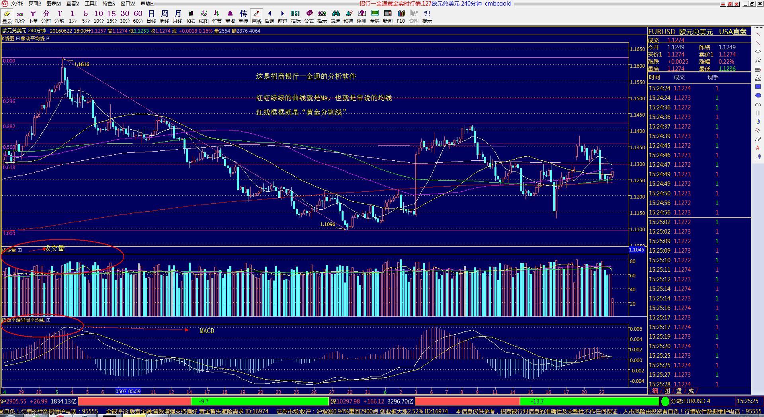This screenshot has width=764, height=417.
Task: Collapse the 移动平均线 minus box
Action: point(18,39)
